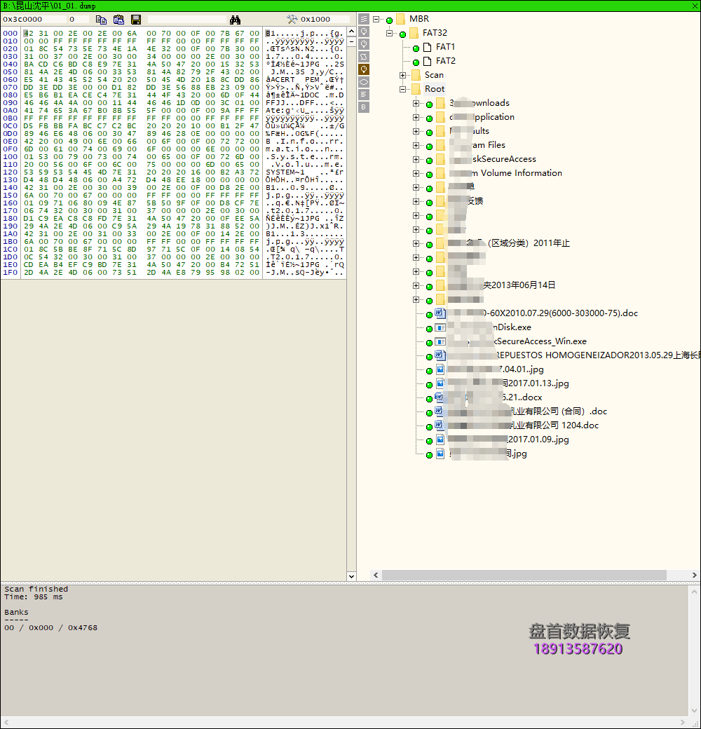Collapse the FAT32 tree node
The image size is (701, 729).
[390, 33]
